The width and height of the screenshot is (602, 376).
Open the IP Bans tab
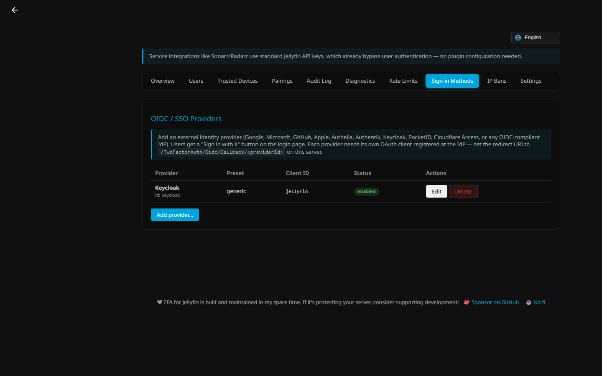(x=497, y=81)
